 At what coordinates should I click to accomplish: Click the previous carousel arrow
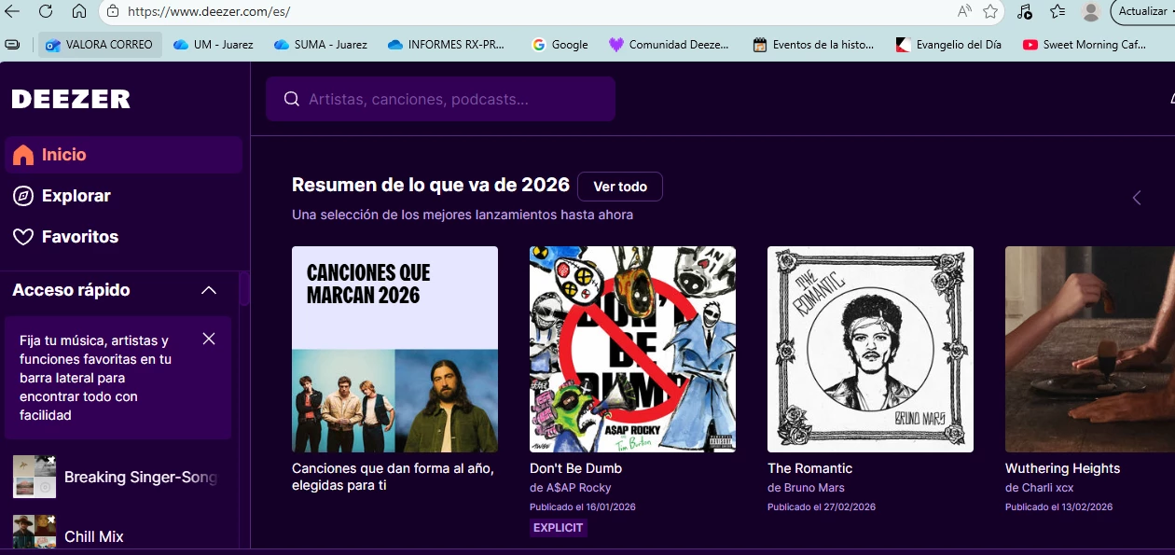[1136, 198]
